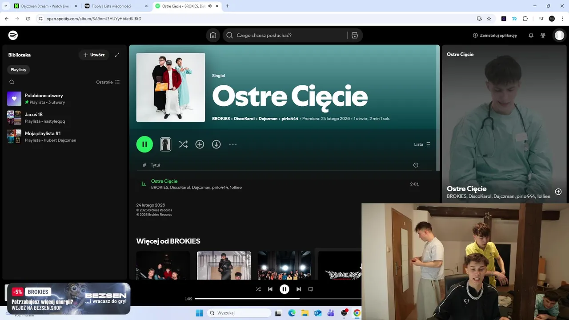Pause the album with big green button
Image resolution: width=569 pixels, height=320 pixels.
tap(144, 144)
